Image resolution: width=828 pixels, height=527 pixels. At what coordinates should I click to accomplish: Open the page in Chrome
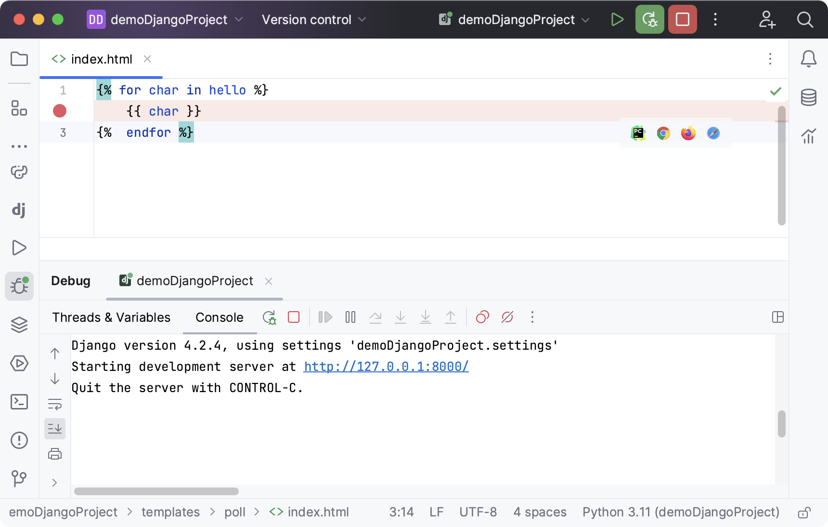663,133
